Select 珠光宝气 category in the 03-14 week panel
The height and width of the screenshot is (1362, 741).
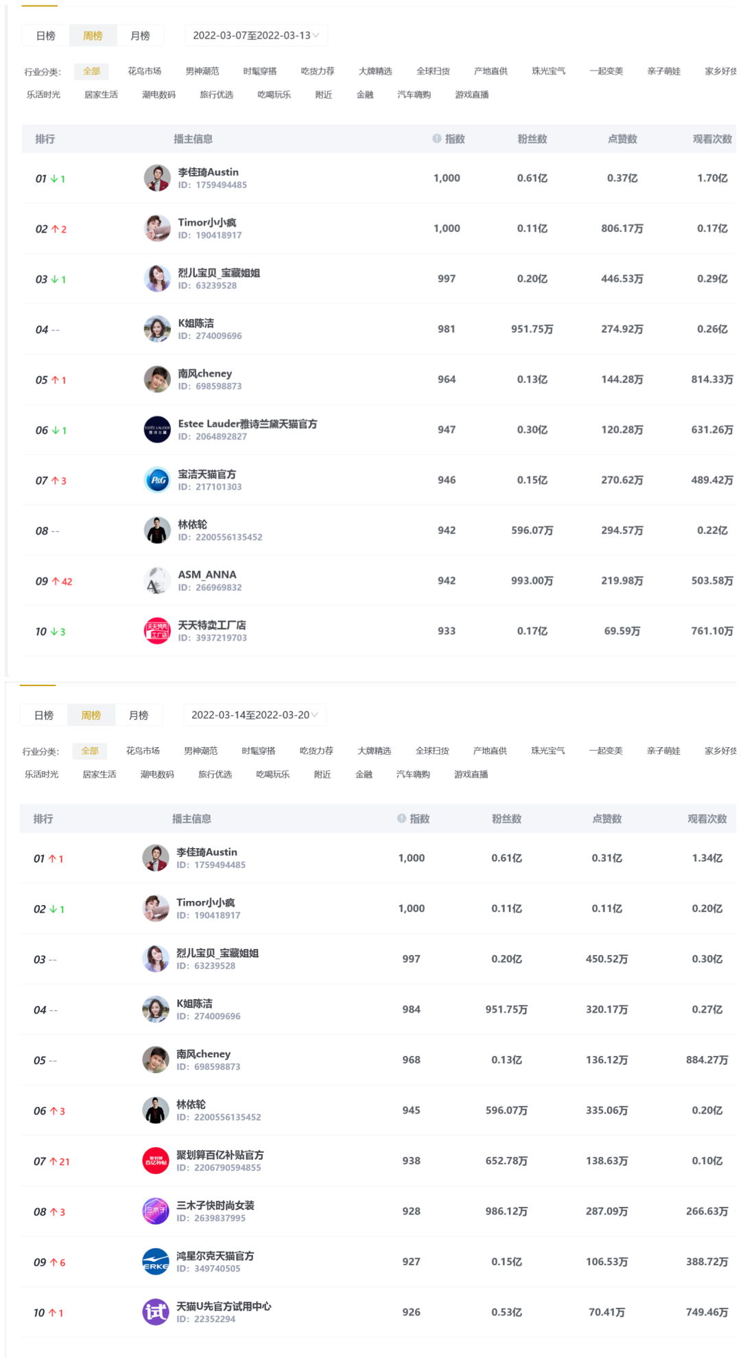click(x=548, y=751)
